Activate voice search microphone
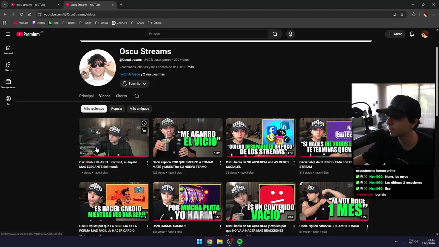The image size is (439, 247). tap(290, 34)
